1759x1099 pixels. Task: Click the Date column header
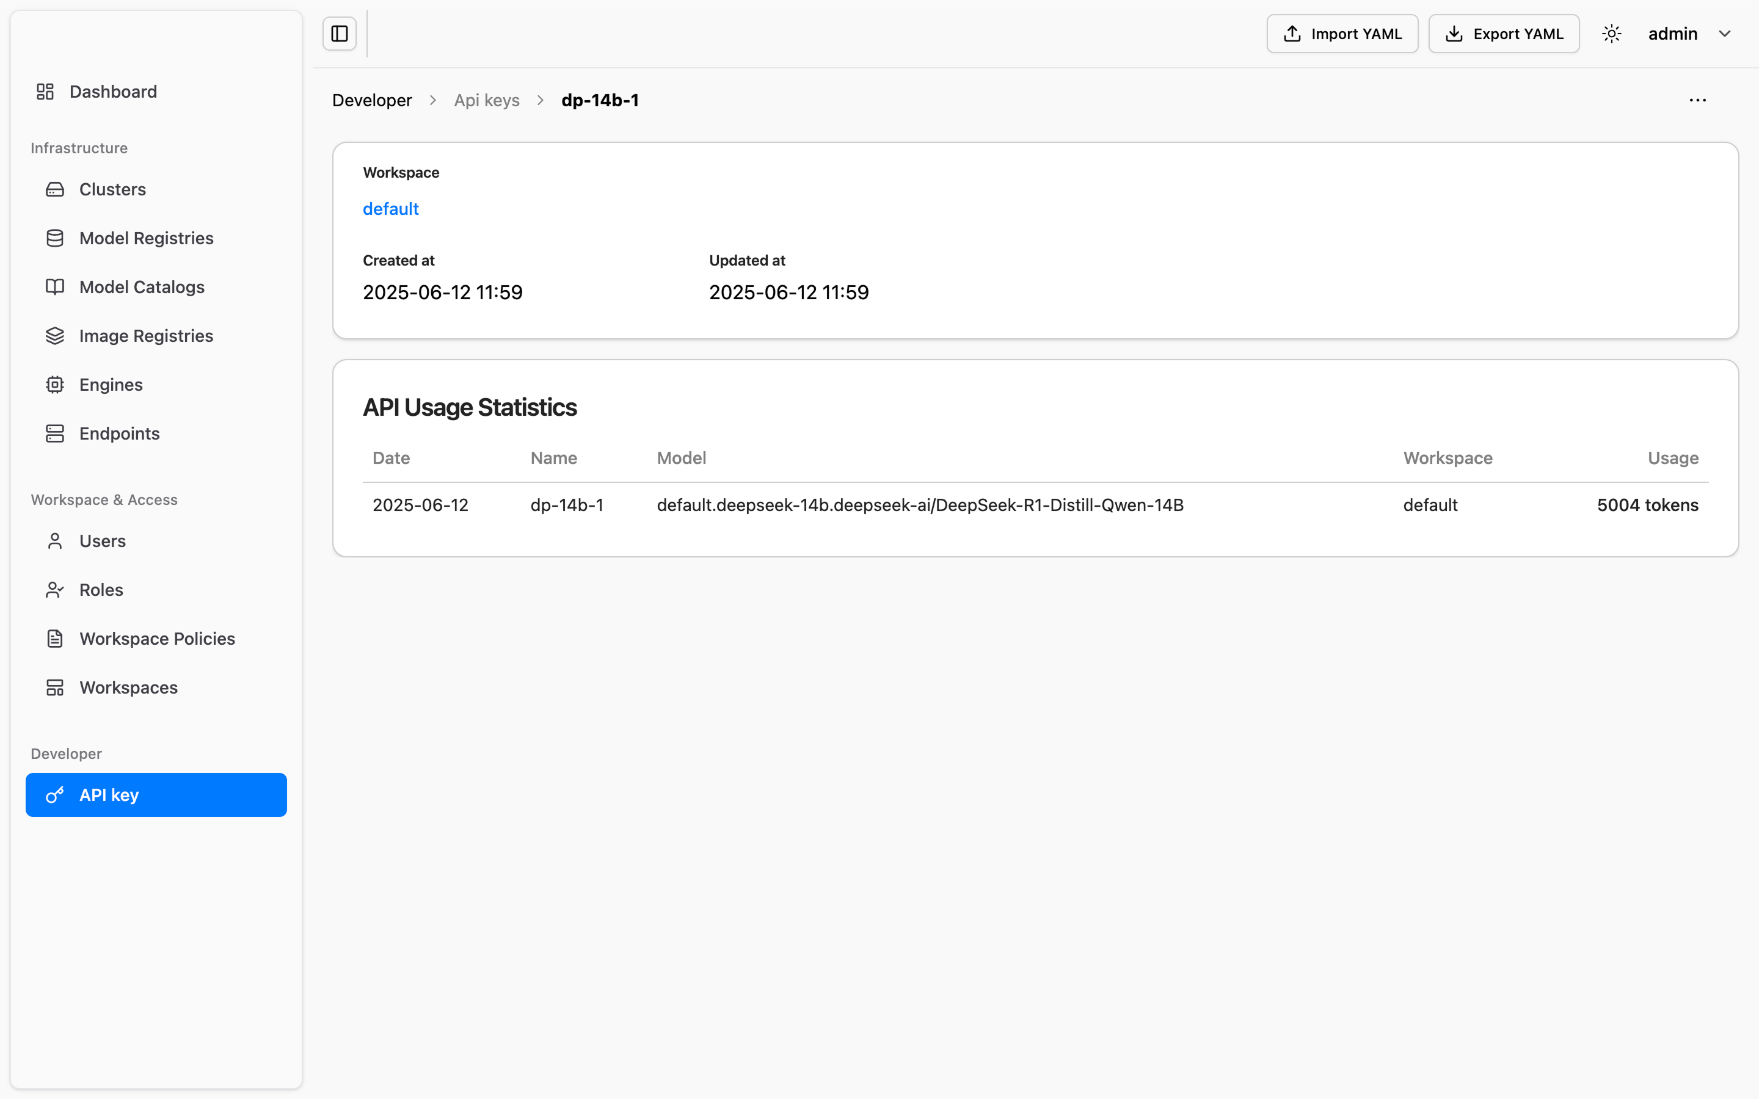[391, 458]
